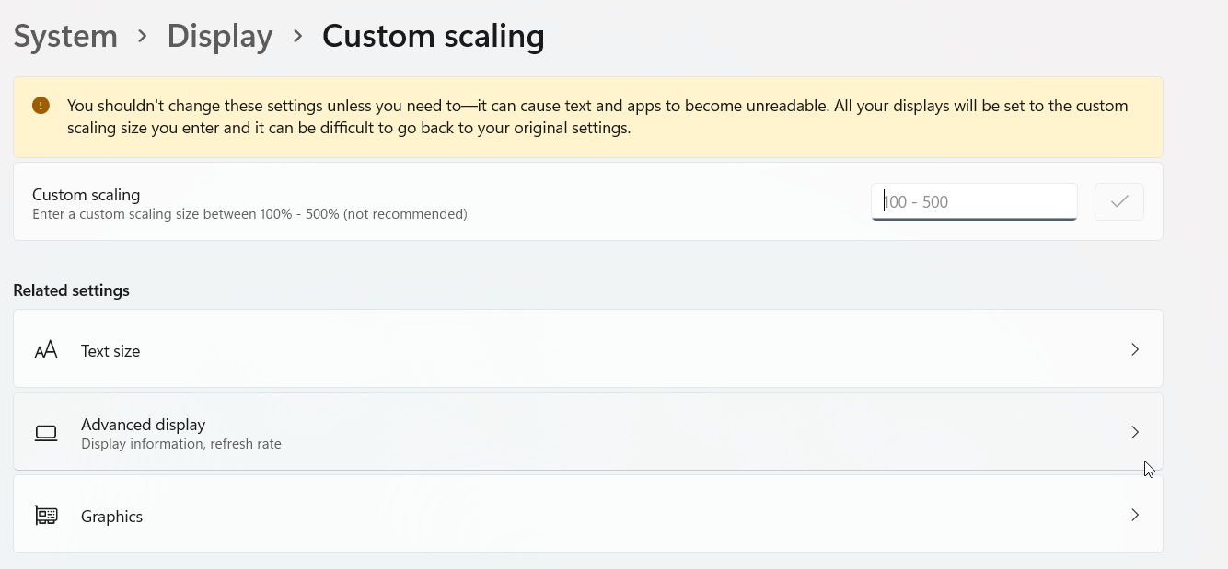Click the Custom scaling row label
1228x569 pixels.
[x=86, y=195]
